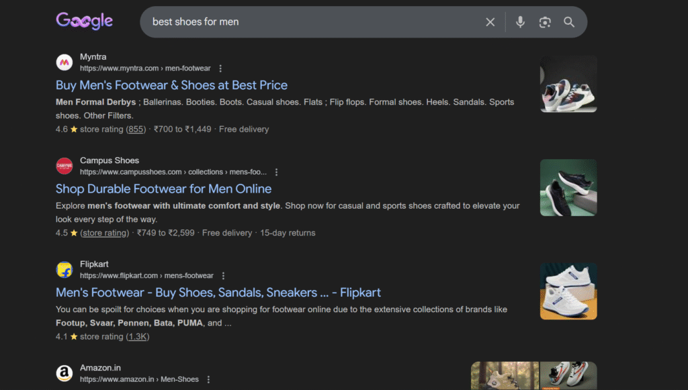Screen dimensions: 688x390
Task: Click the Amazon.in site favicon
Action: coord(64,373)
